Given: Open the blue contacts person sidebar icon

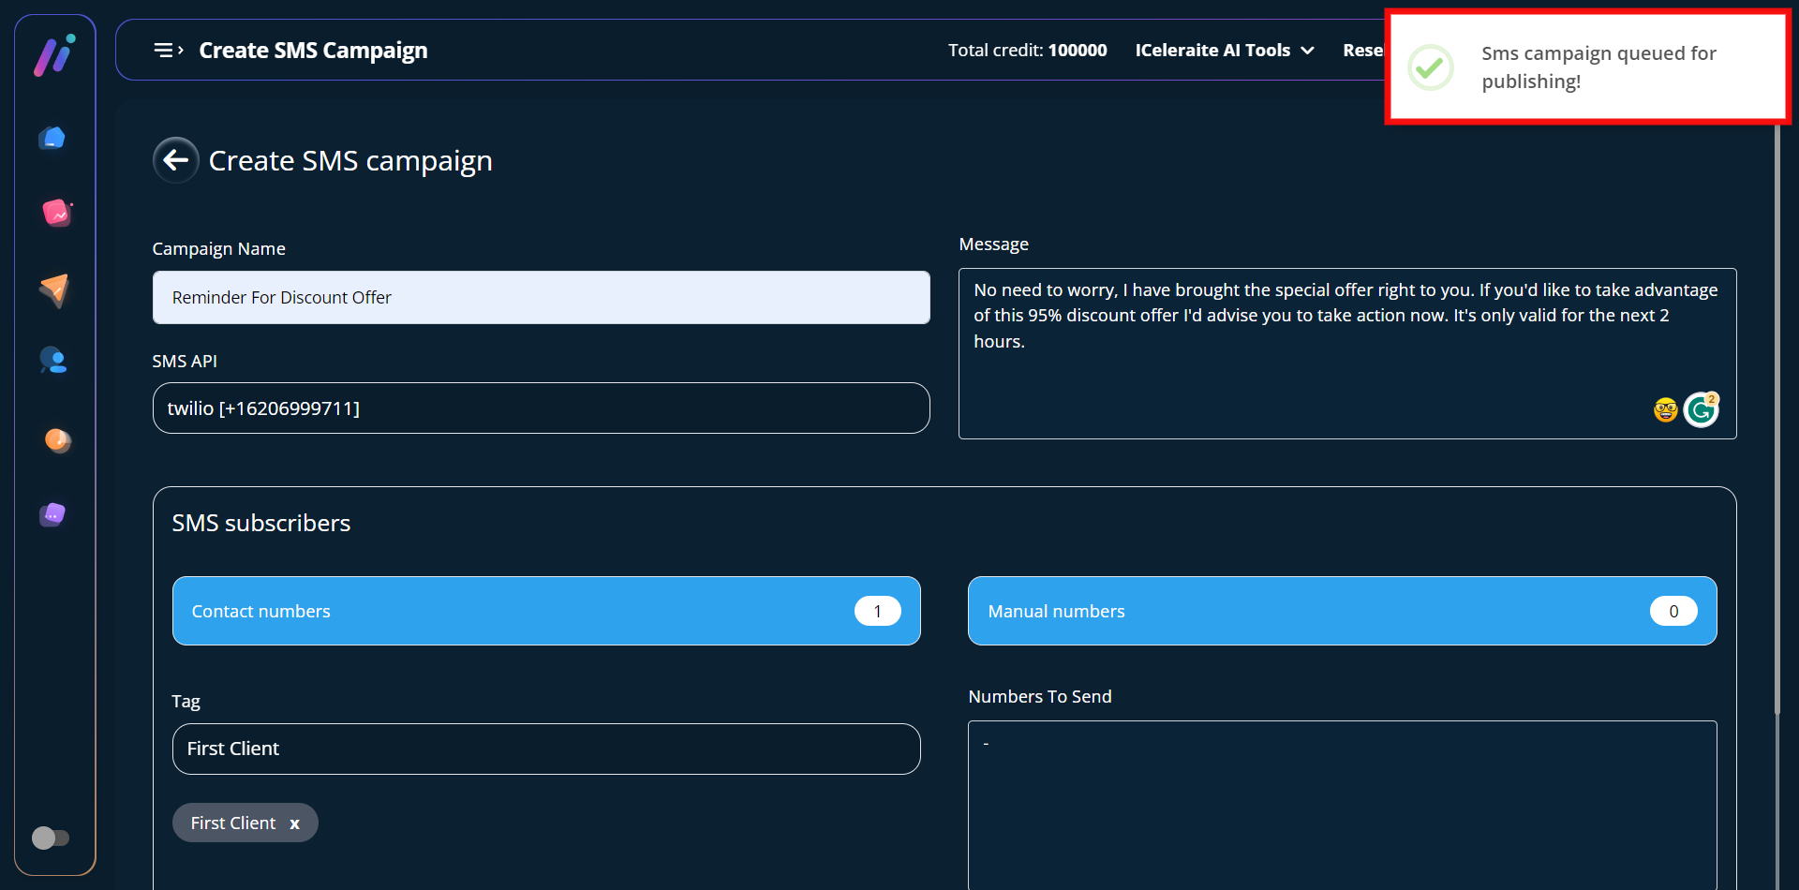Looking at the screenshot, I should coord(53,361).
